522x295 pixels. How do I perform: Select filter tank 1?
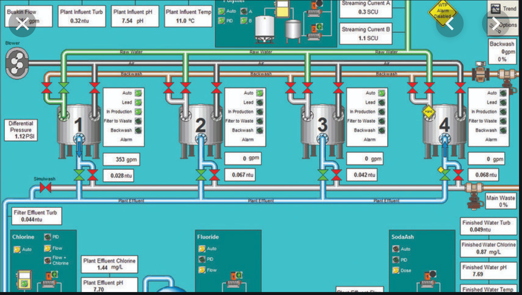[x=78, y=125]
